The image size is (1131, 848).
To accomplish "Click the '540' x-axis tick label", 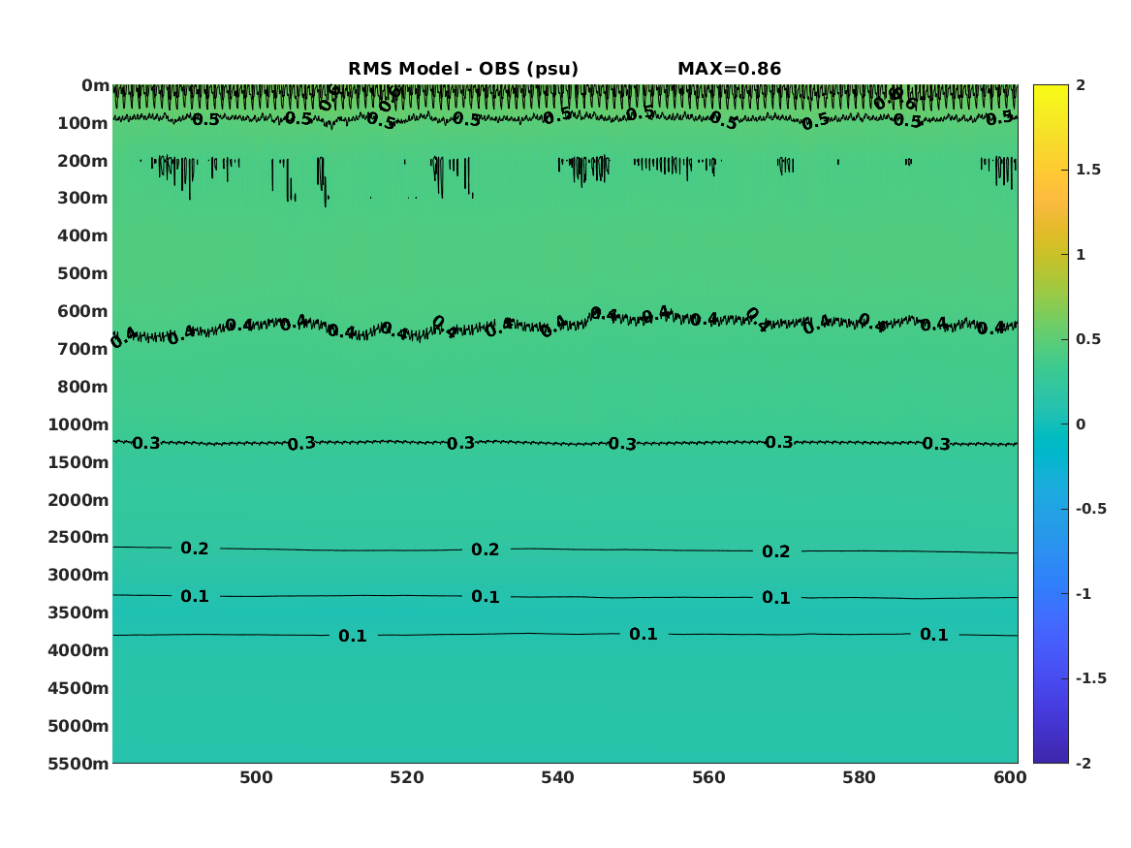I will tap(557, 778).
